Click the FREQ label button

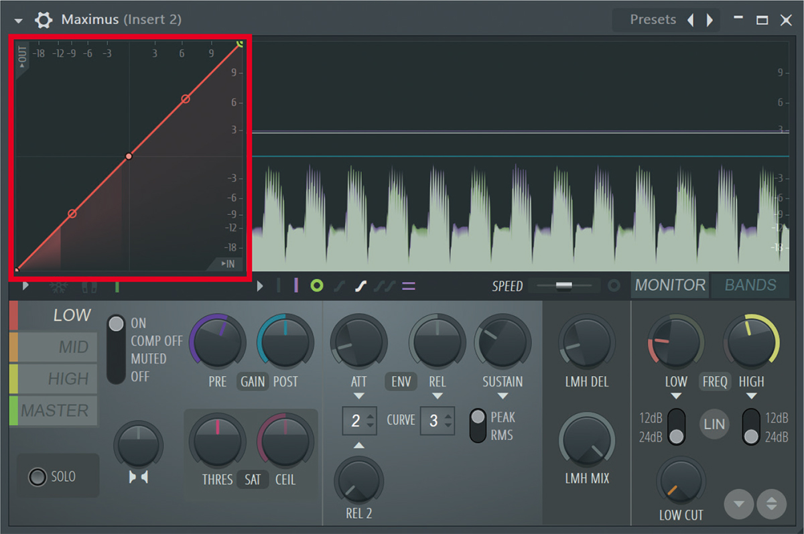point(714,381)
